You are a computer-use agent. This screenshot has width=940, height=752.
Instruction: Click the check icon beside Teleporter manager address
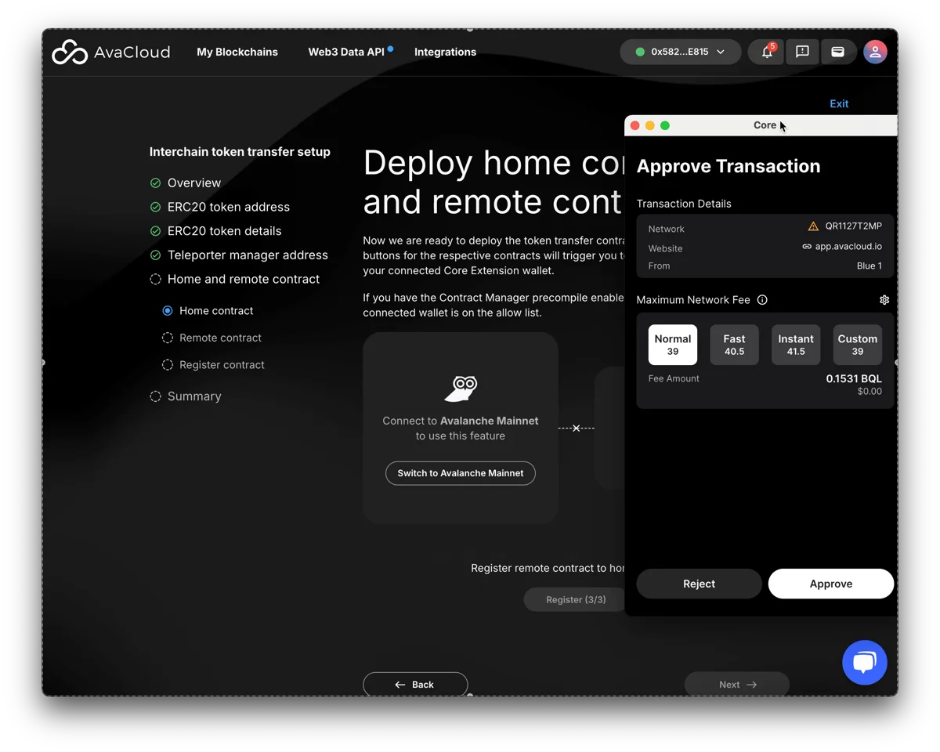155,255
